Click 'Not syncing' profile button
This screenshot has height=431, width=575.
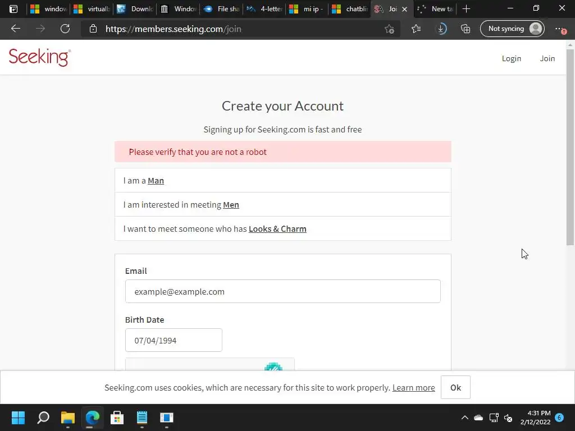pos(512,29)
